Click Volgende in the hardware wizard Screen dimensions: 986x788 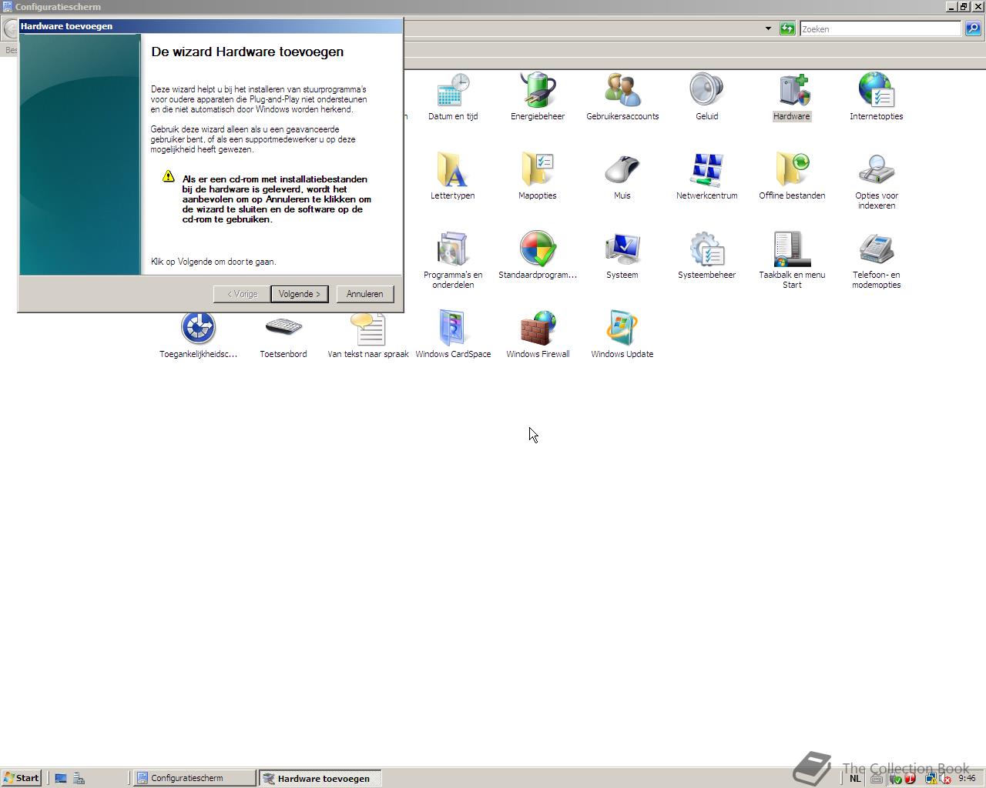tap(300, 294)
